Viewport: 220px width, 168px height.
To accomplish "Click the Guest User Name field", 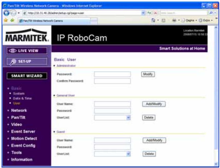I will coord(112,140).
